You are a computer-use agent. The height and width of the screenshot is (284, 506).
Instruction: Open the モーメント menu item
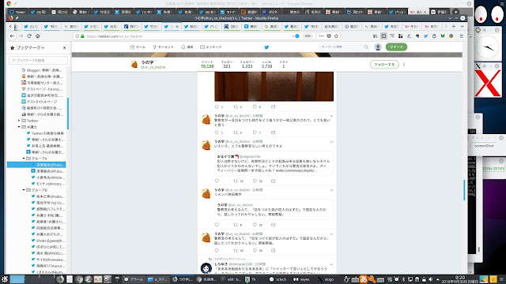[x=164, y=47]
